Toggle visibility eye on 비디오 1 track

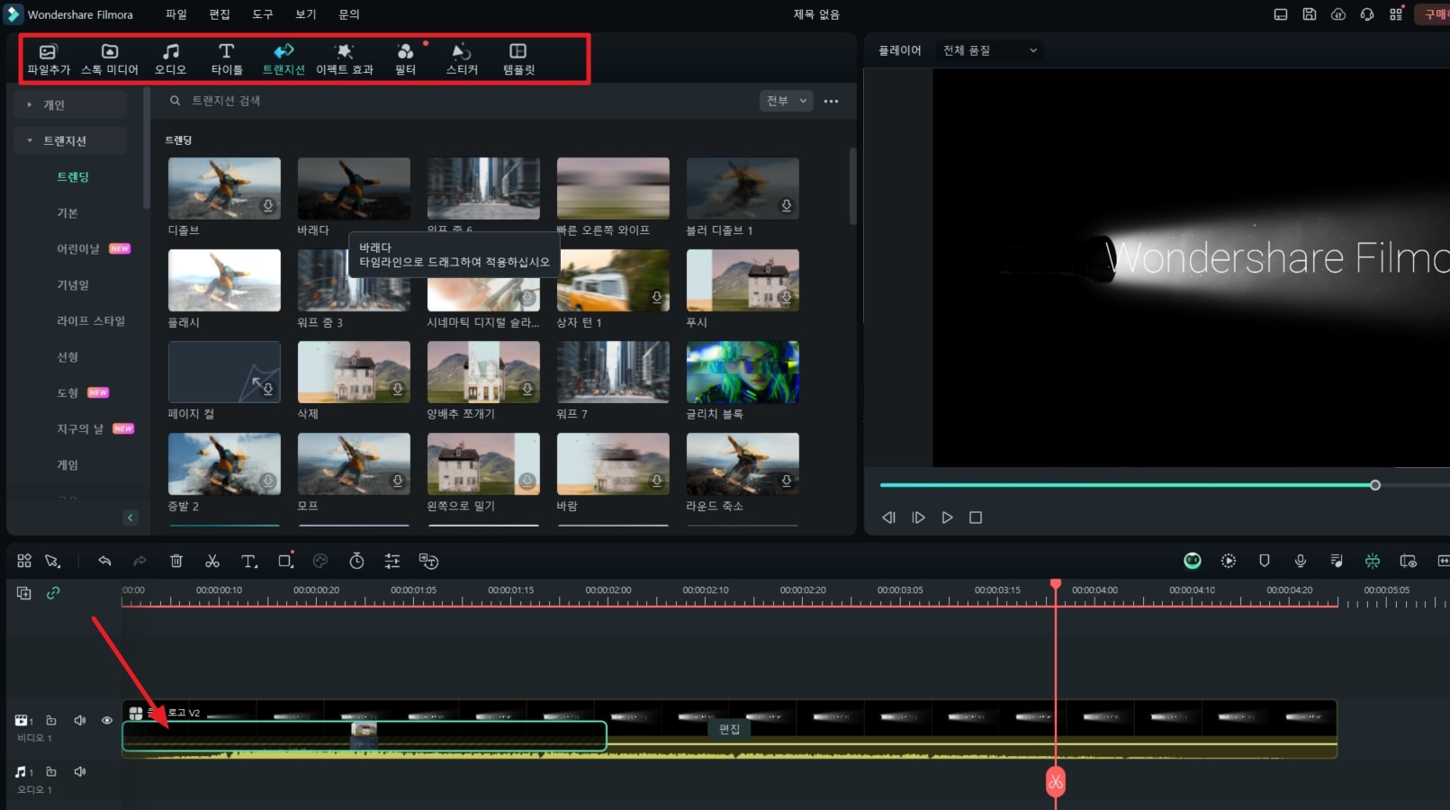107,720
